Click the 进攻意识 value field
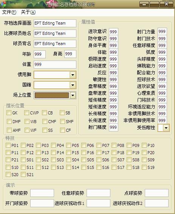 click(x=113, y=32)
